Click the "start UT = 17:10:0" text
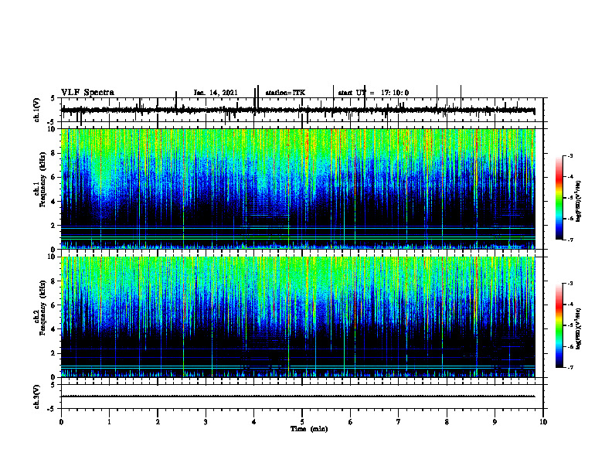 pos(373,93)
